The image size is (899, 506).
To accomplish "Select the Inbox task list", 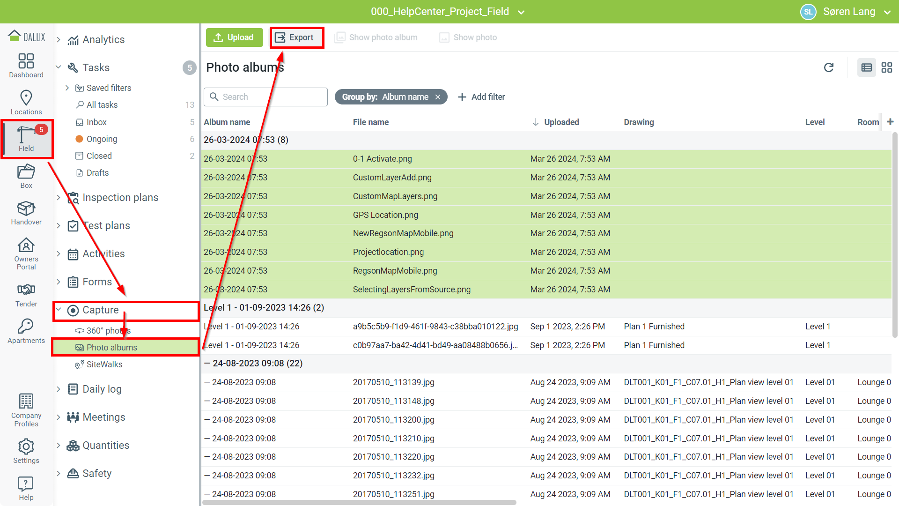I will (x=96, y=122).
